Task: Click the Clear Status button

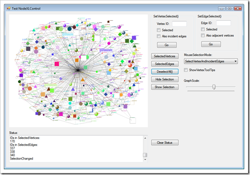Action: (x=165, y=142)
